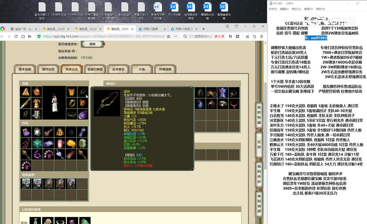
Task: Select the green glowing box in the 法宝 grid
Action: pyautogui.click(x=37, y=143)
